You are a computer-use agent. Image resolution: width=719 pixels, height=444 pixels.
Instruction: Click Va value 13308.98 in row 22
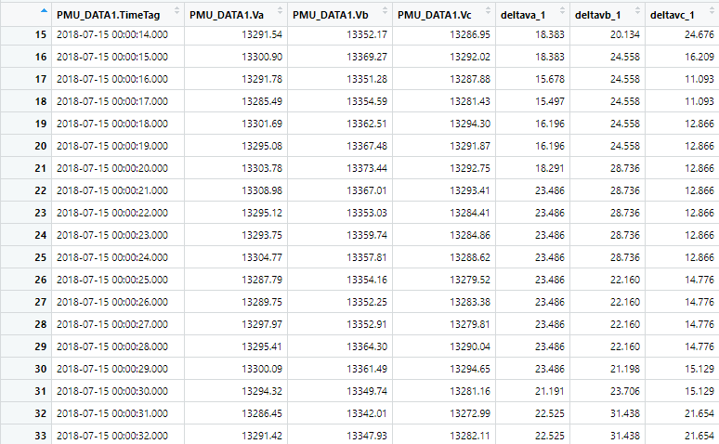pyautogui.click(x=262, y=190)
